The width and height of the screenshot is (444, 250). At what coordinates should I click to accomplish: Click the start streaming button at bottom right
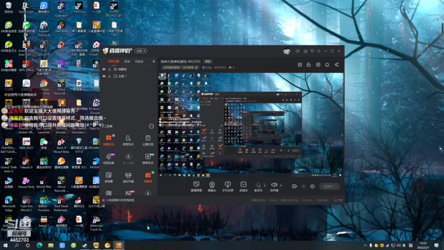pos(330,186)
